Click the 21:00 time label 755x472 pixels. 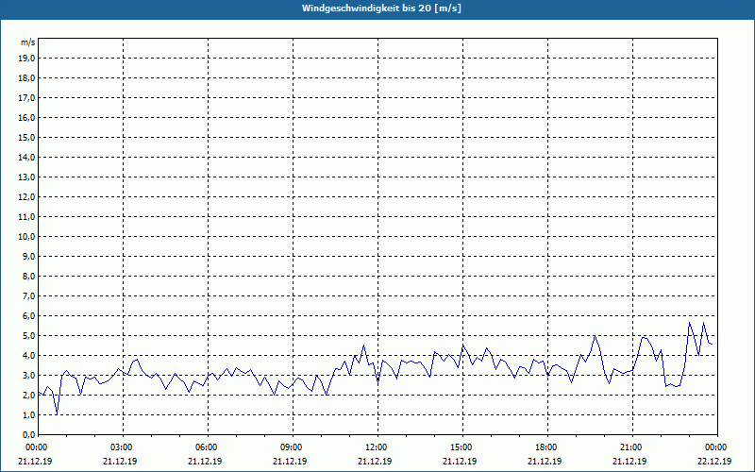click(x=632, y=447)
